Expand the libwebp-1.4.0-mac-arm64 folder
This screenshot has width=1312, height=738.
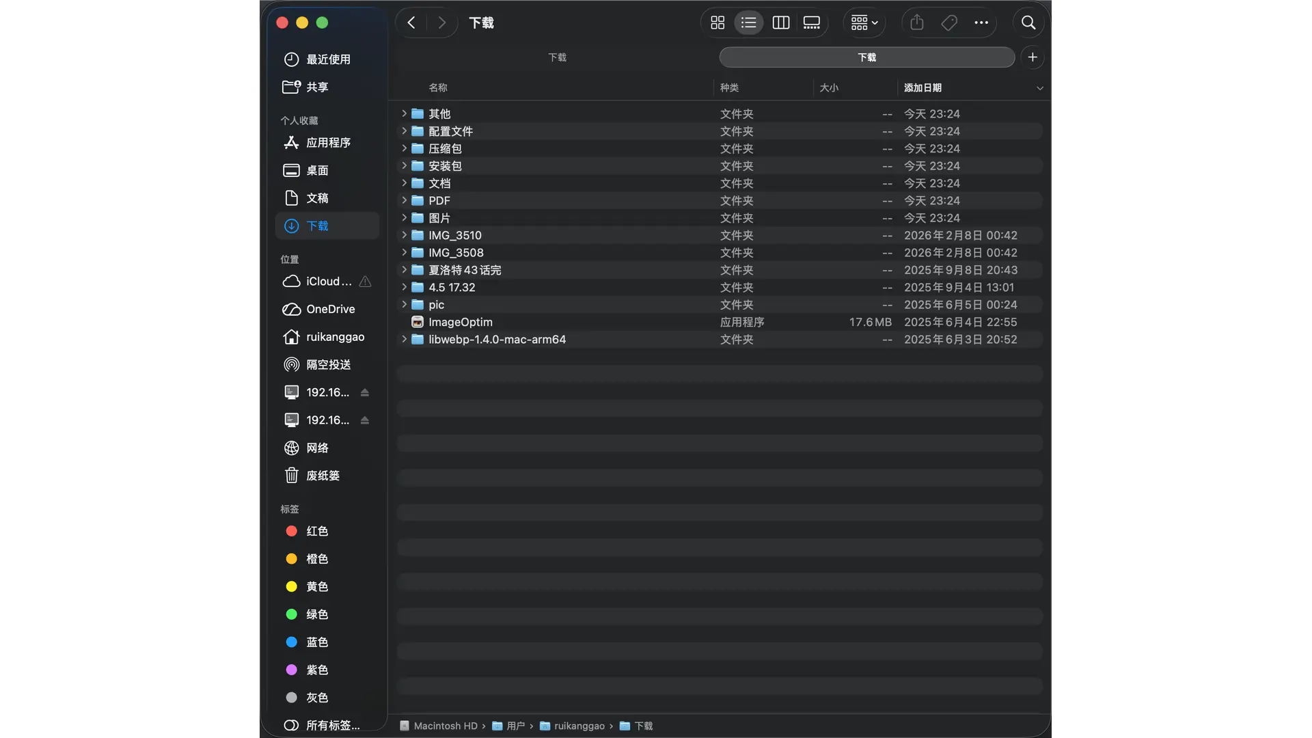pyautogui.click(x=404, y=339)
